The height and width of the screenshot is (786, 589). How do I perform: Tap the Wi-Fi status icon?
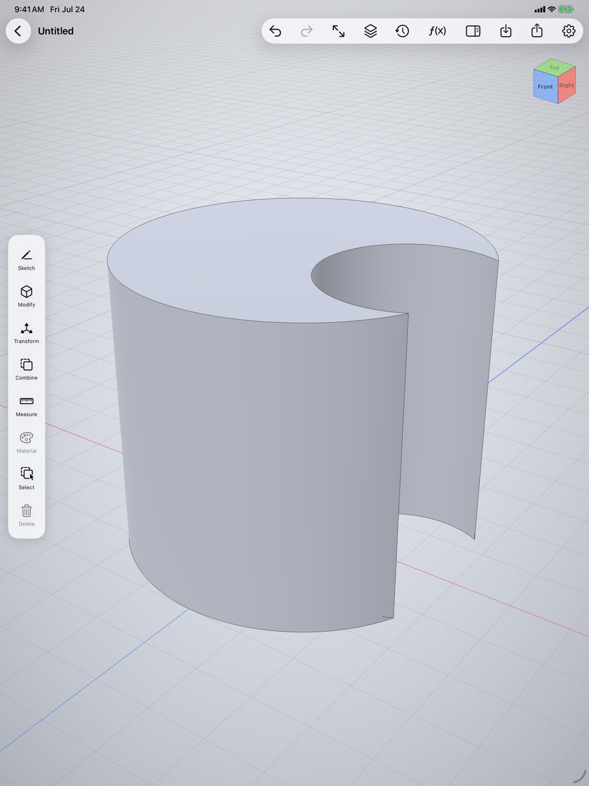coord(551,9)
